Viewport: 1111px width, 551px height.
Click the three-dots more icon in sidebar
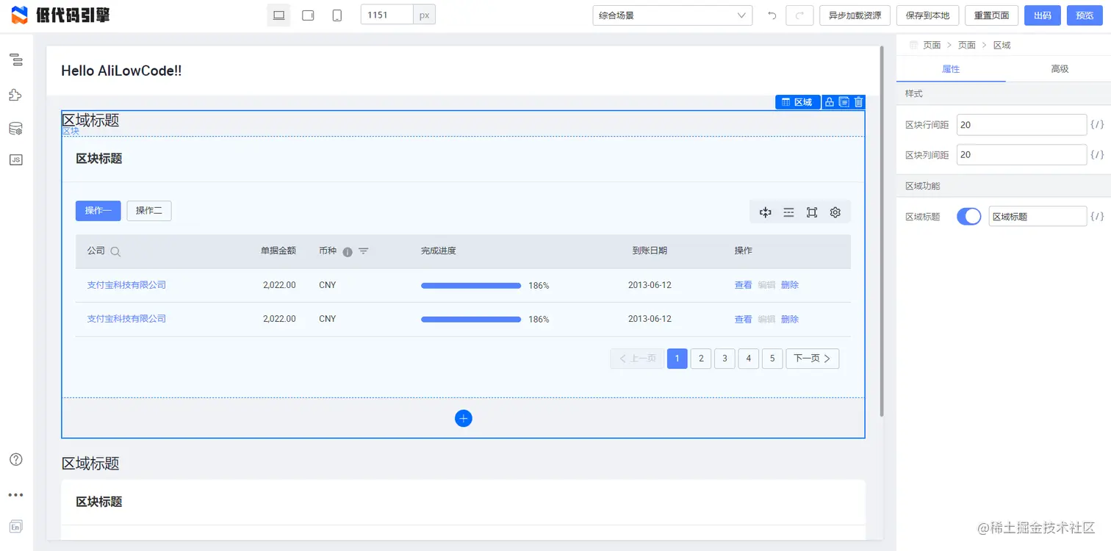pos(15,495)
